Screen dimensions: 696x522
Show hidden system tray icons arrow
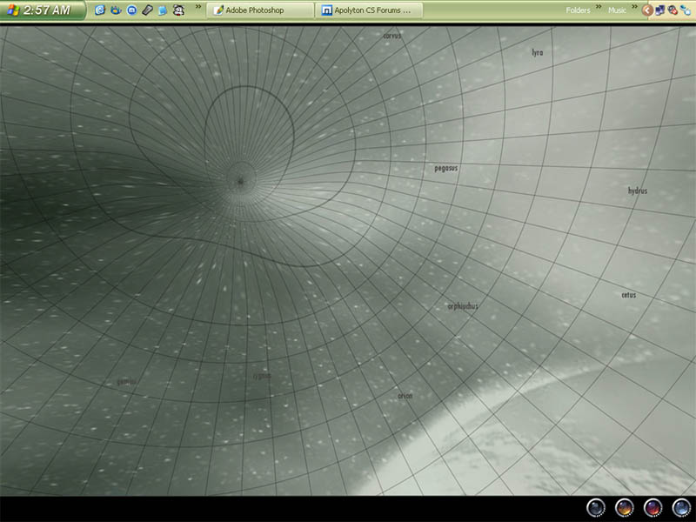coord(646,10)
